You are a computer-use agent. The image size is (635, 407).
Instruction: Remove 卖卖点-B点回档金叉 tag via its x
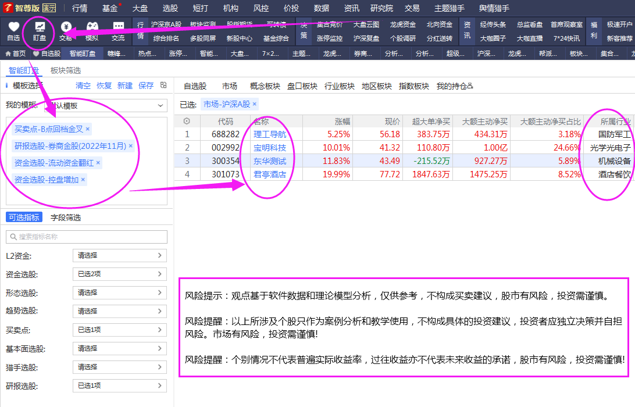pos(87,129)
